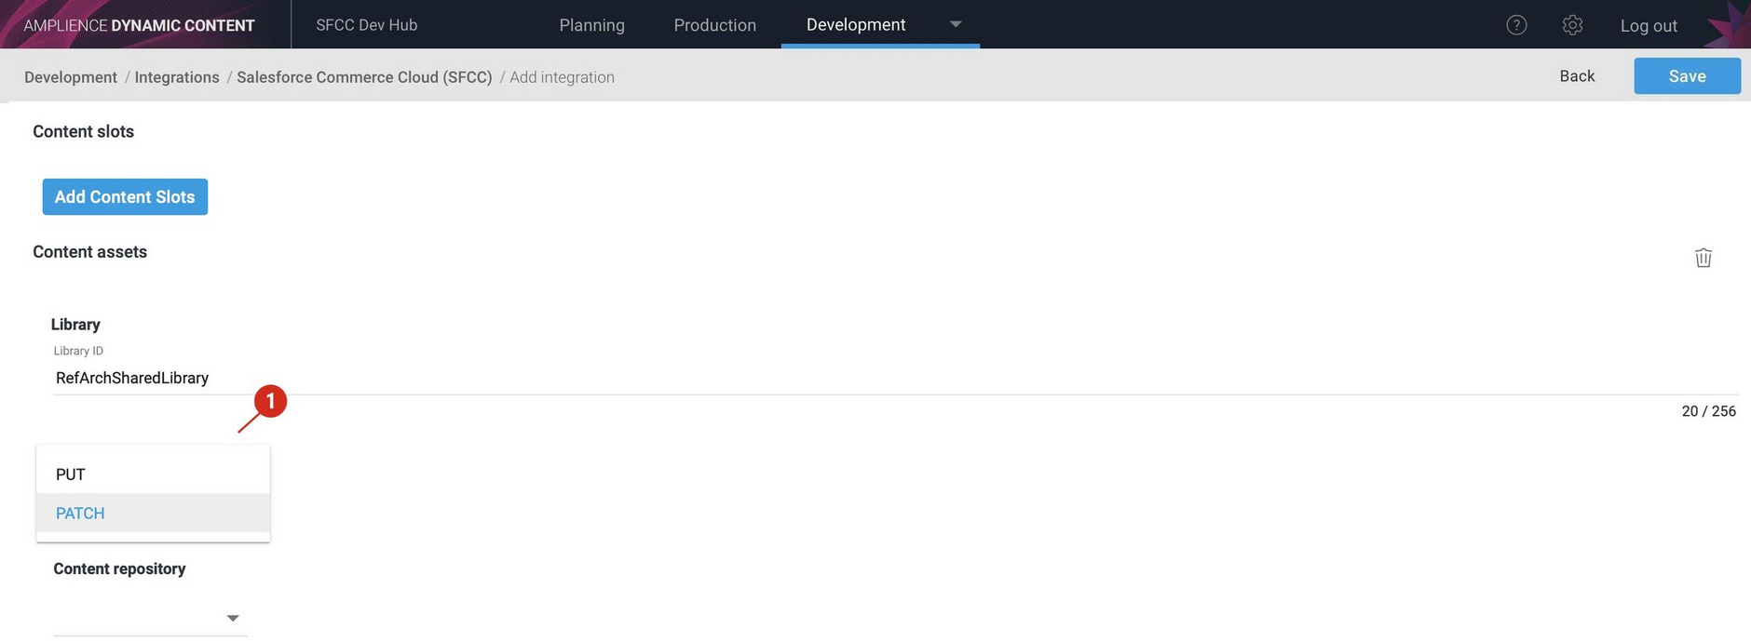Delete content assets with trash icon
Image resolution: width=1751 pixels, height=641 pixels.
(x=1703, y=258)
